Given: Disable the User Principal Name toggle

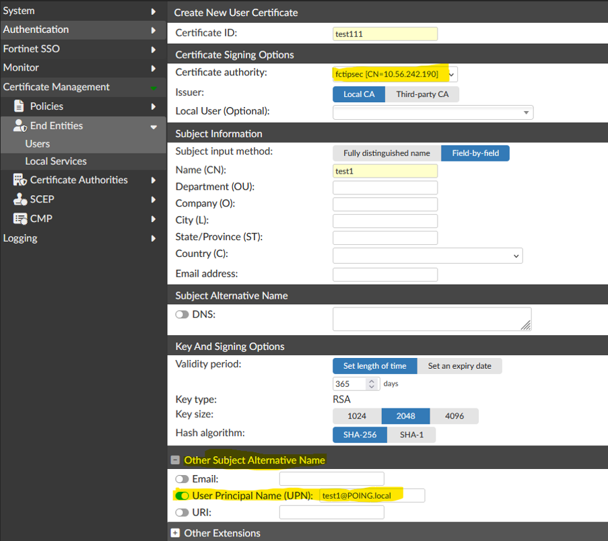Looking at the screenshot, I should 182,496.
